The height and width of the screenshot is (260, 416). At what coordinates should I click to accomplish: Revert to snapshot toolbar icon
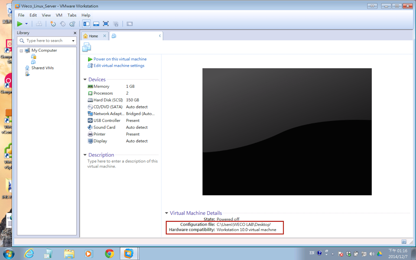(x=63, y=24)
